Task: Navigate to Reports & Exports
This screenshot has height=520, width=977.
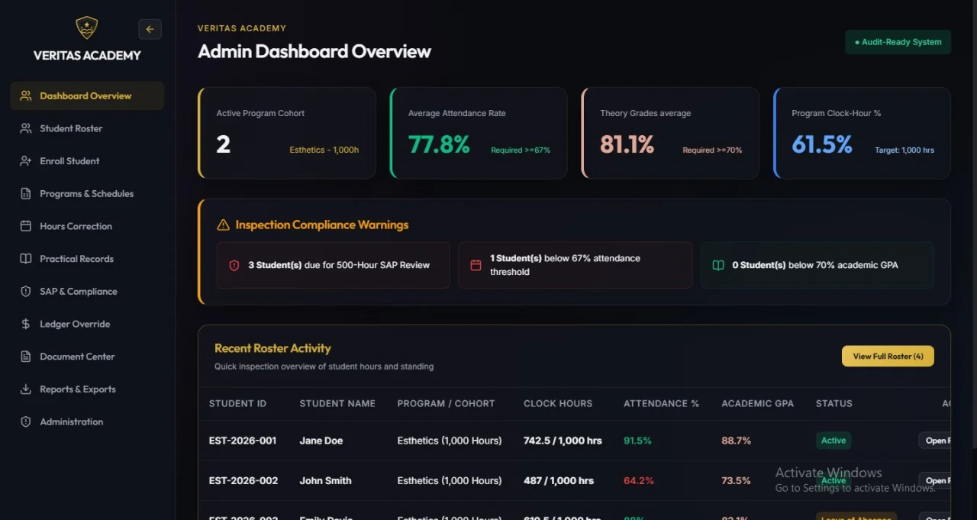Action: [x=87, y=389]
